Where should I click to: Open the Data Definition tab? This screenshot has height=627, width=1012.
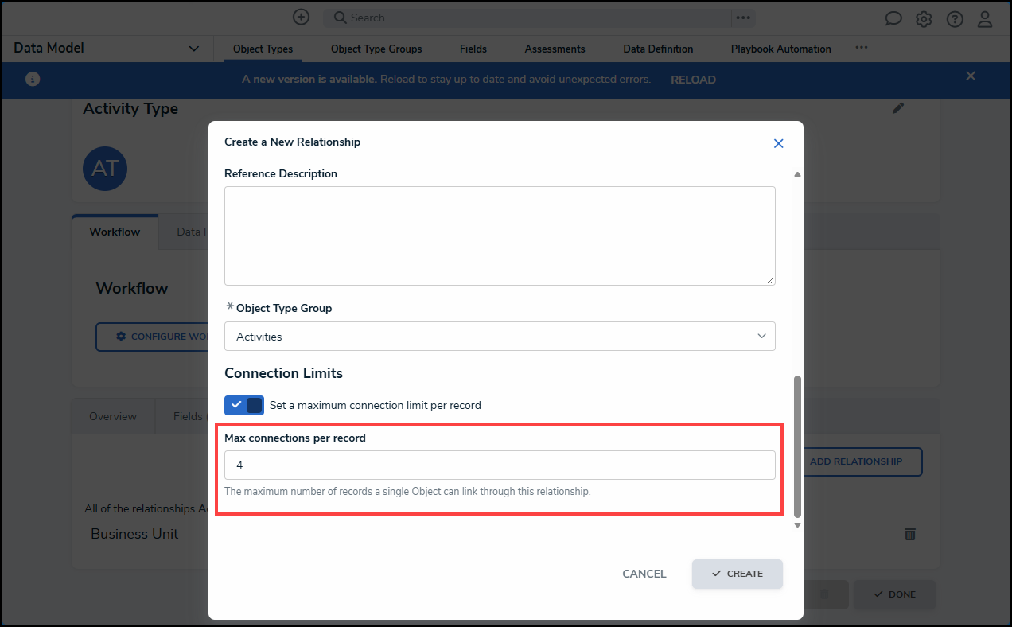pos(658,49)
